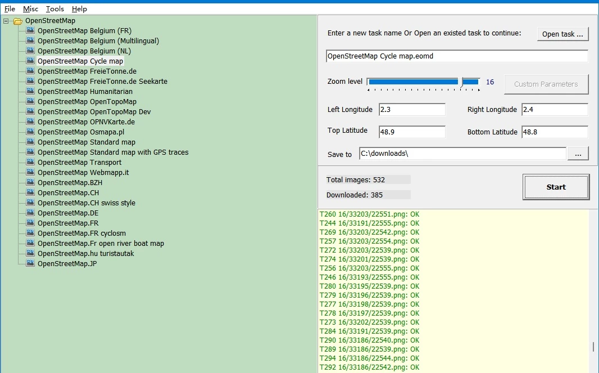
Task: Click the map icon next to OpenStreetMap.JP
Action: [31, 264]
